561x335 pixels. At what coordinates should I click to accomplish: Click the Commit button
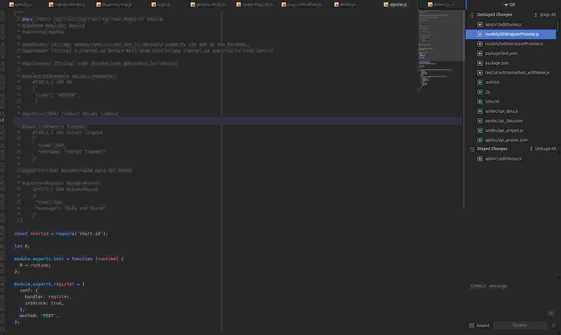click(x=520, y=325)
